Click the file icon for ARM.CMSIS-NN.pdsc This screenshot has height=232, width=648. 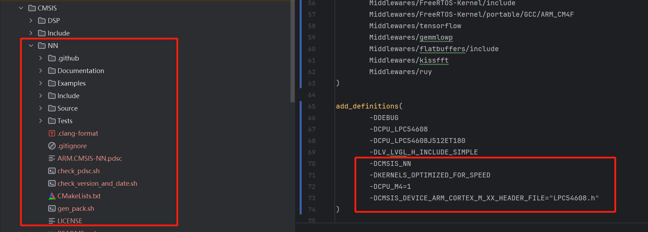click(52, 159)
